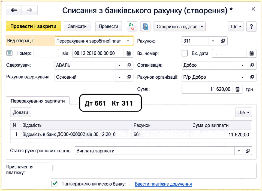Viewport: 262px width, 191px height.
Task: Click the Провести і закрити button
Action: [x=33, y=26]
